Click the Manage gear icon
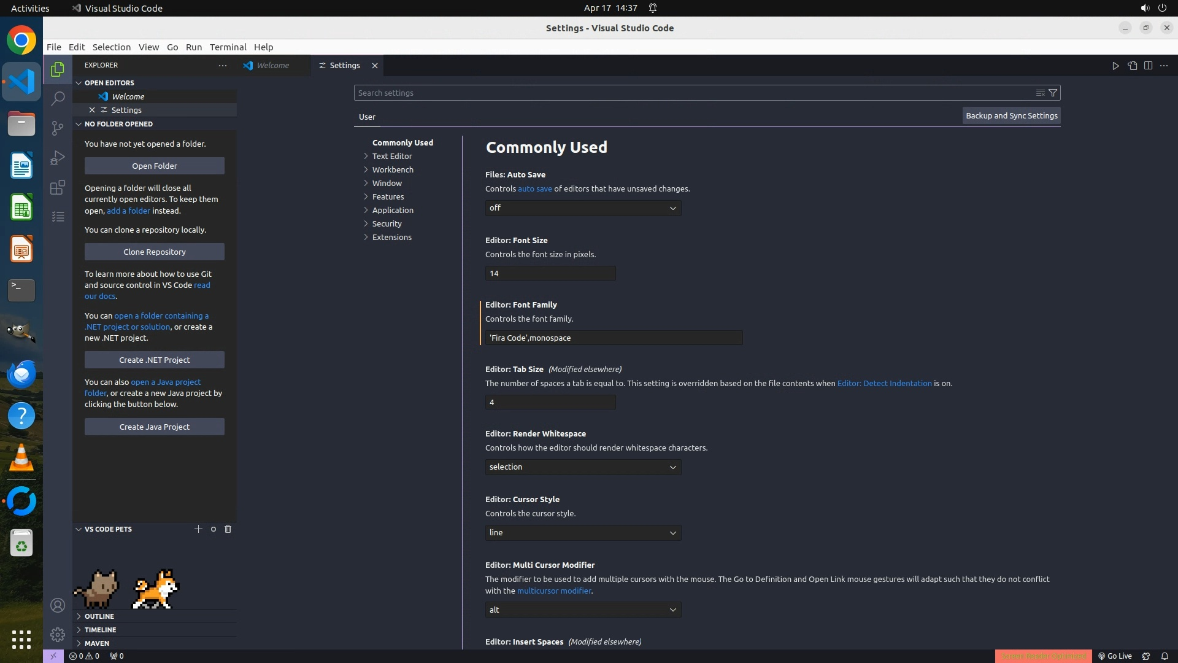Viewport: 1178px width, 663px height. 58,634
